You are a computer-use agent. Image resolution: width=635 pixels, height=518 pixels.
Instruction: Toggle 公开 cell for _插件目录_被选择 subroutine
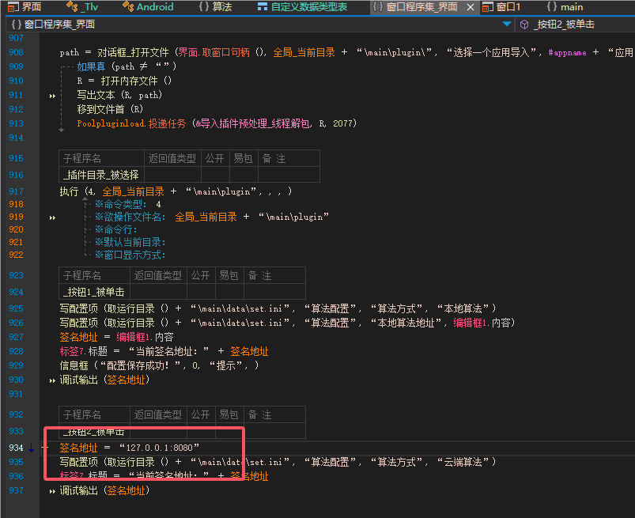[214, 175]
